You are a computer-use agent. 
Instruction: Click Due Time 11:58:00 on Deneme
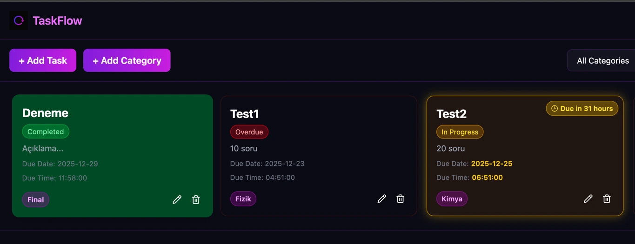coord(54,178)
